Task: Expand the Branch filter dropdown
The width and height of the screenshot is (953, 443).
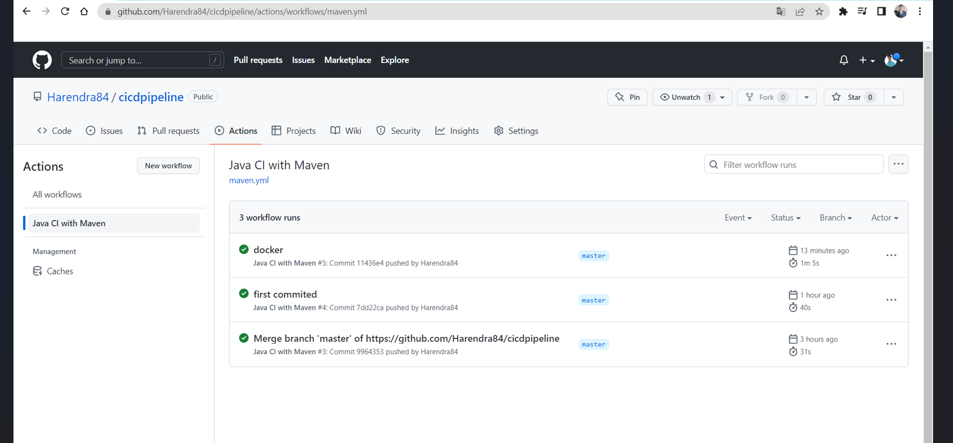Action: tap(836, 218)
